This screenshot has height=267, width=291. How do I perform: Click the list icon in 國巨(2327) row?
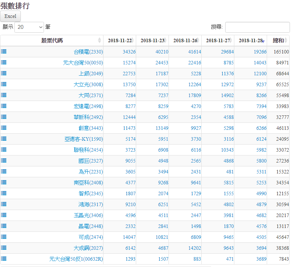point(4,160)
